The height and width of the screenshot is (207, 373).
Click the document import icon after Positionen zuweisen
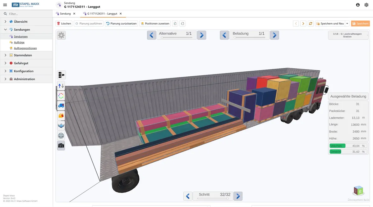pos(175,24)
